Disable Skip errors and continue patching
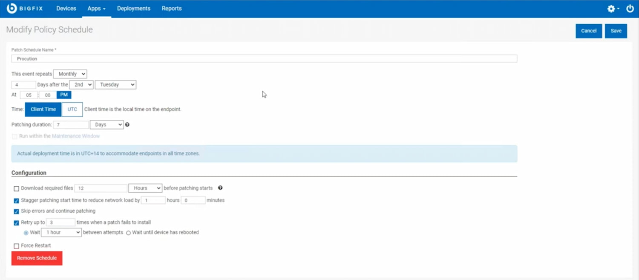The height and width of the screenshot is (280, 639). (x=16, y=211)
